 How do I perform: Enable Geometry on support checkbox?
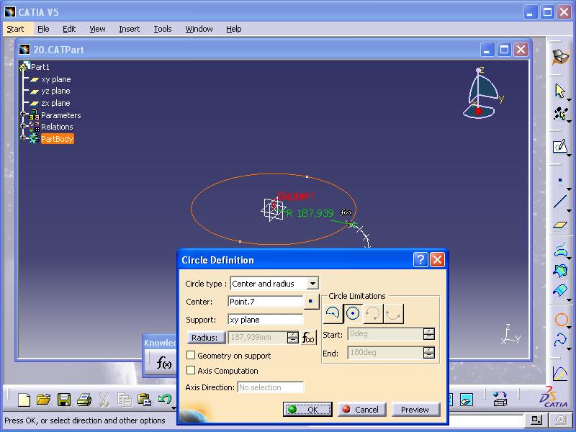point(191,356)
